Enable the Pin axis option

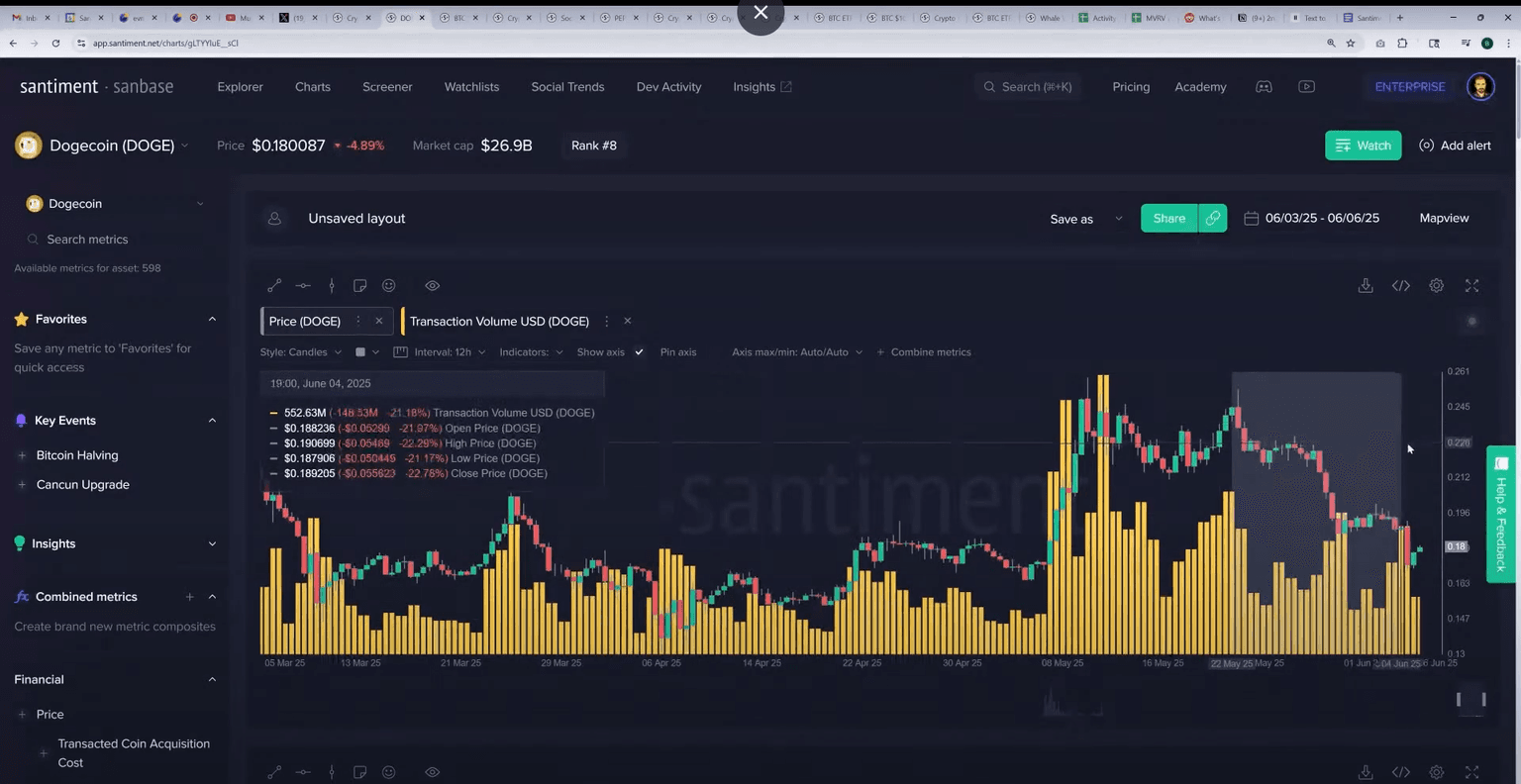(x=677, y=352)
